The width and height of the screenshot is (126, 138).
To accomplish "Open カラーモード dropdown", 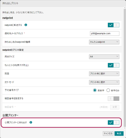I will tap(104, 82).
